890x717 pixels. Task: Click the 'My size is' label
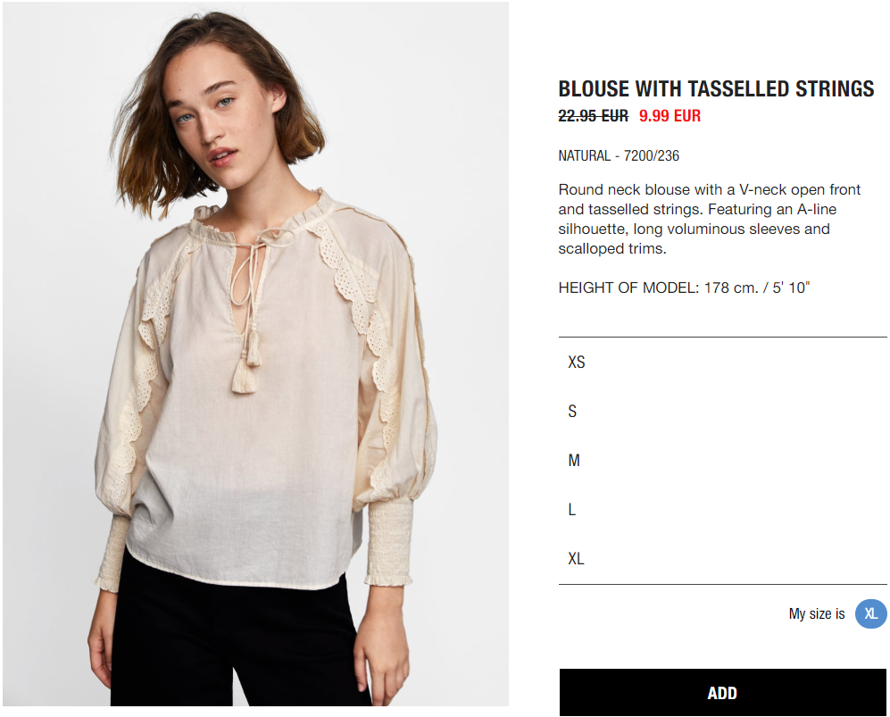(x=816, y=613)
